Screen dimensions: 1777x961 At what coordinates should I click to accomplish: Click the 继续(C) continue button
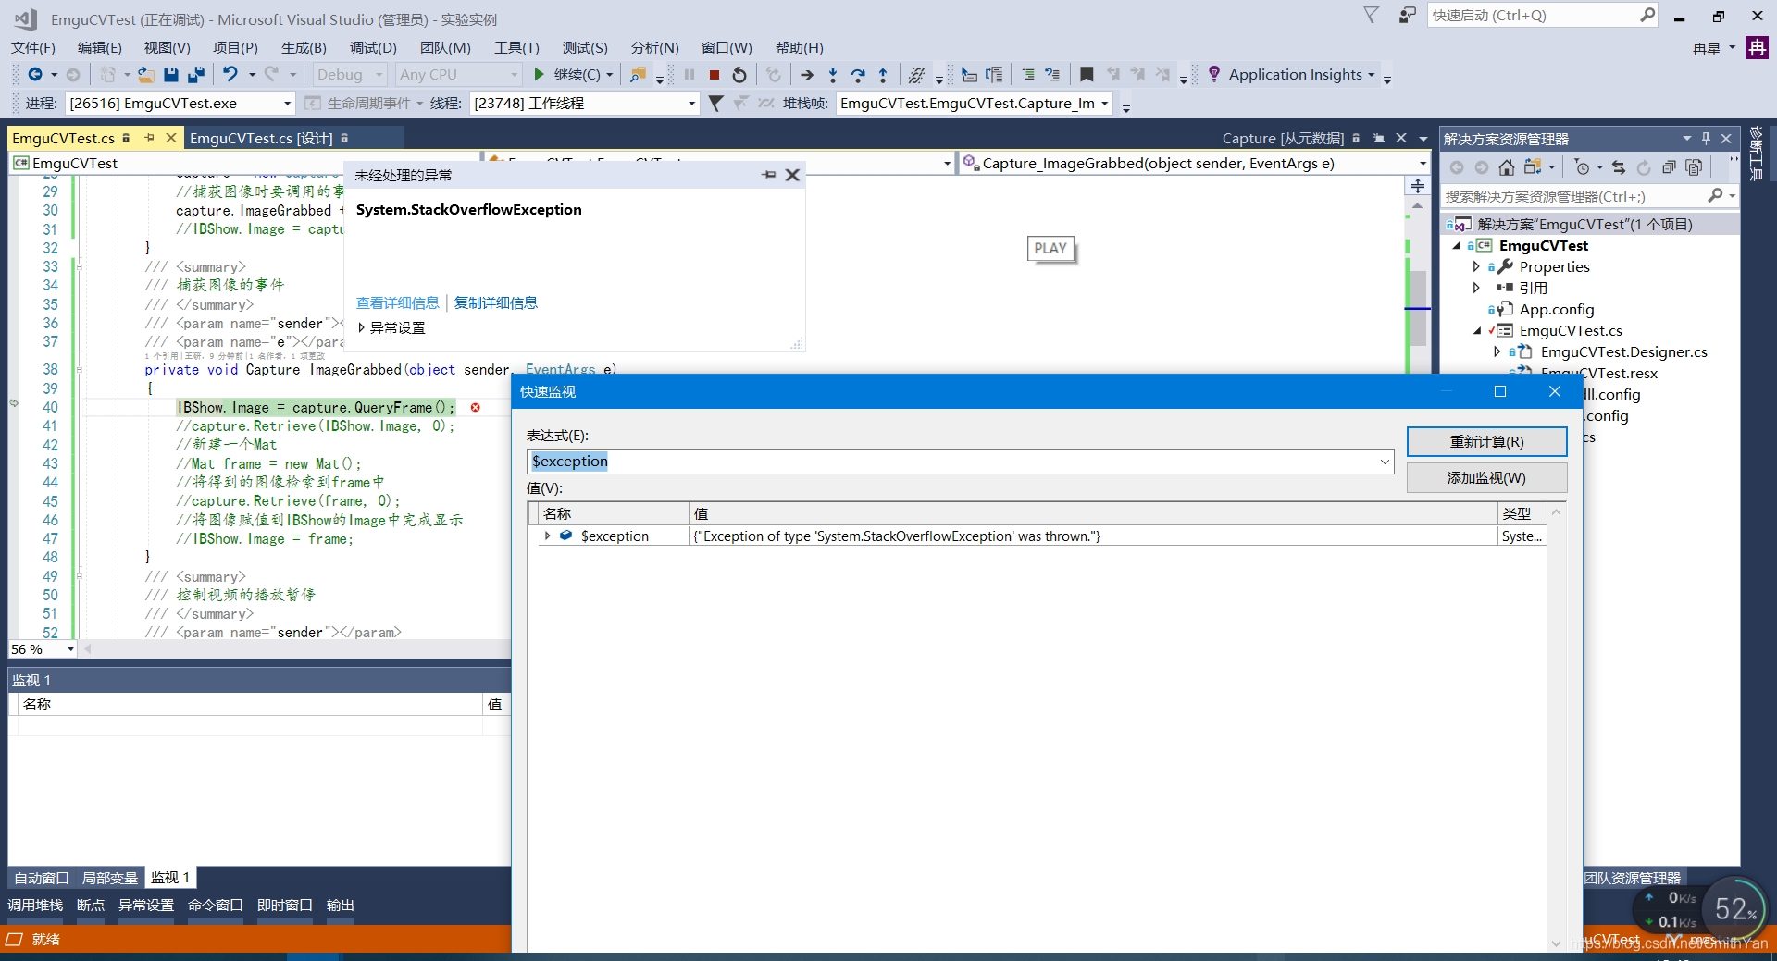point(566,75)
